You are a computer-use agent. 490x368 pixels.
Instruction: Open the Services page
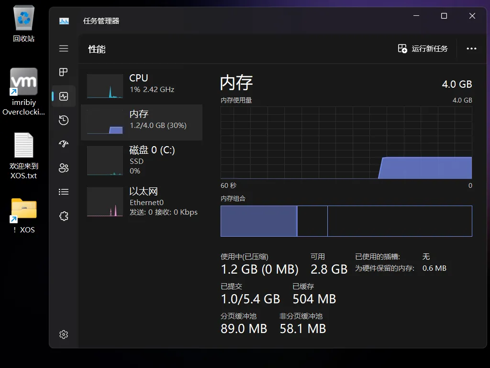coord(64,216)
